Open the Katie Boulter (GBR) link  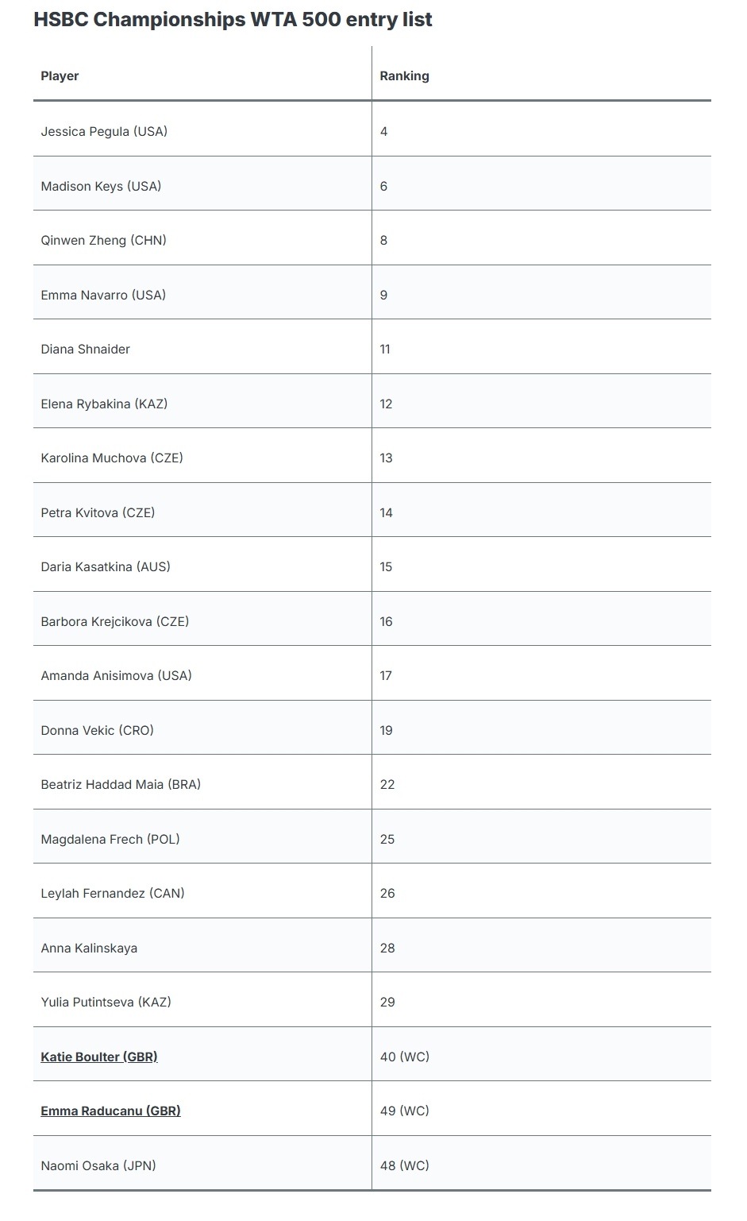tap(99, 1057)
